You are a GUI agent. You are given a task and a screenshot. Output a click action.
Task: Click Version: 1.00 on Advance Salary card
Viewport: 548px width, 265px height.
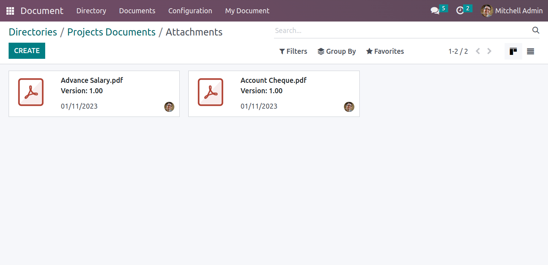[82, 91]
